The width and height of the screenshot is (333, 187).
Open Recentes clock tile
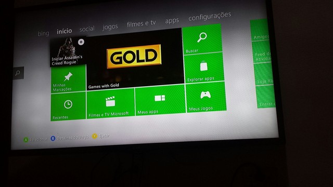(x=68, y=106)
